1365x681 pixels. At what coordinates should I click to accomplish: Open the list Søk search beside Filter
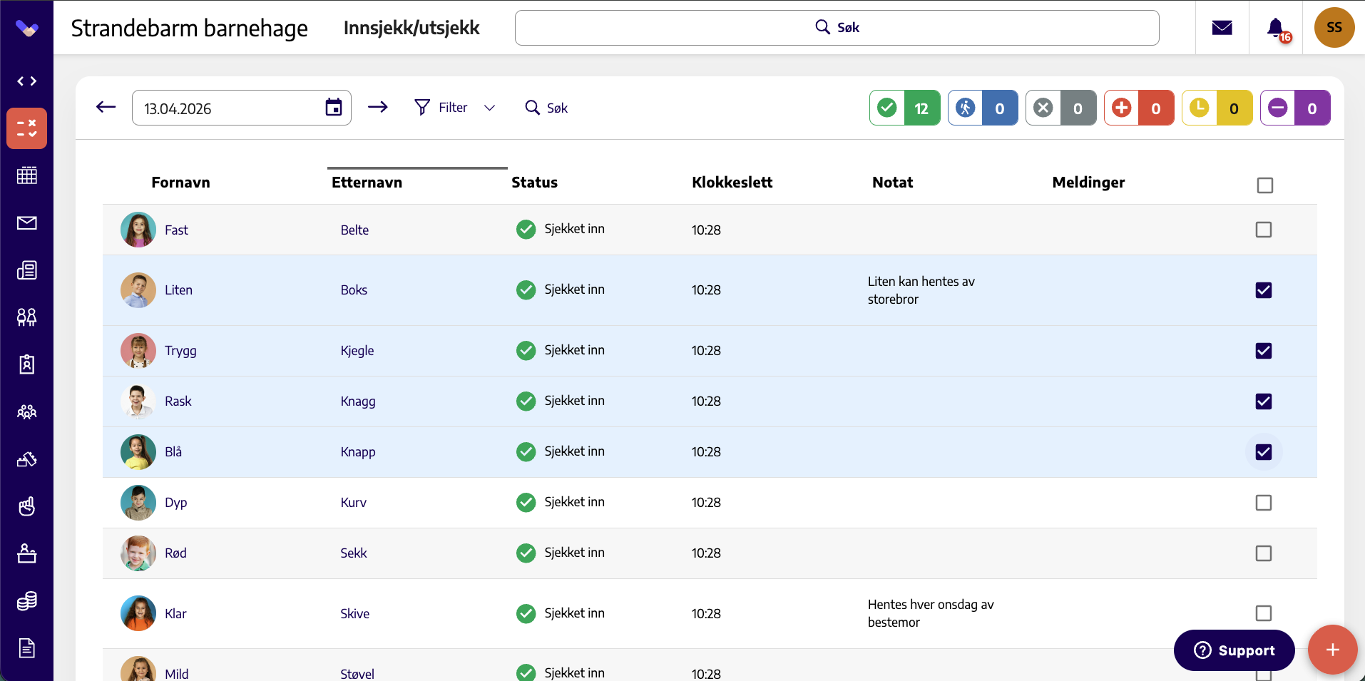[x=546, y=108]
